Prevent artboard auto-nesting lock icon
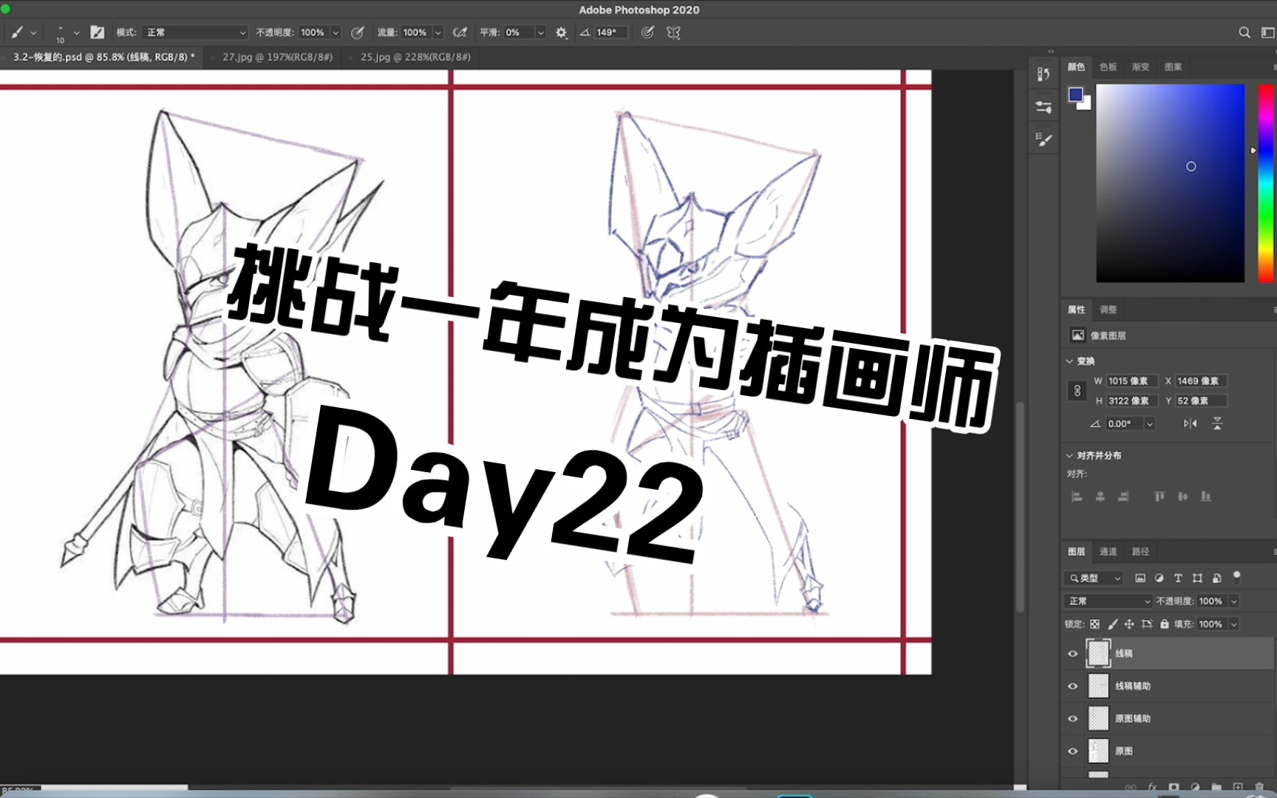 coord(1147,624)
